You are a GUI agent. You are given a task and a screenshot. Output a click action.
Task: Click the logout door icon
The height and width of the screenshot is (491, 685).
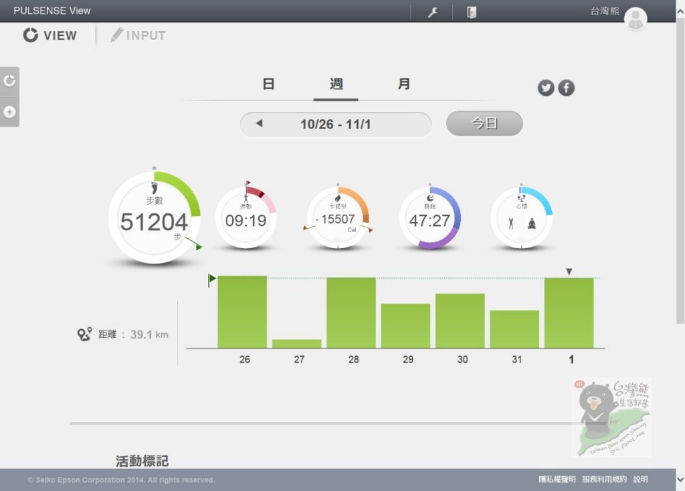click(x=472, y=12)
